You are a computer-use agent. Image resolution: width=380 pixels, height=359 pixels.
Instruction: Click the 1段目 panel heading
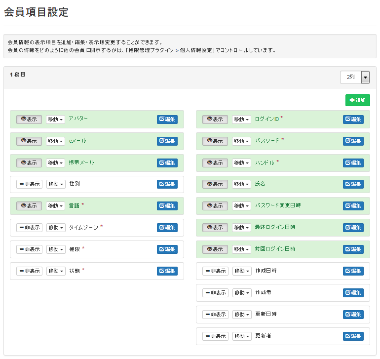click(17, 75)
